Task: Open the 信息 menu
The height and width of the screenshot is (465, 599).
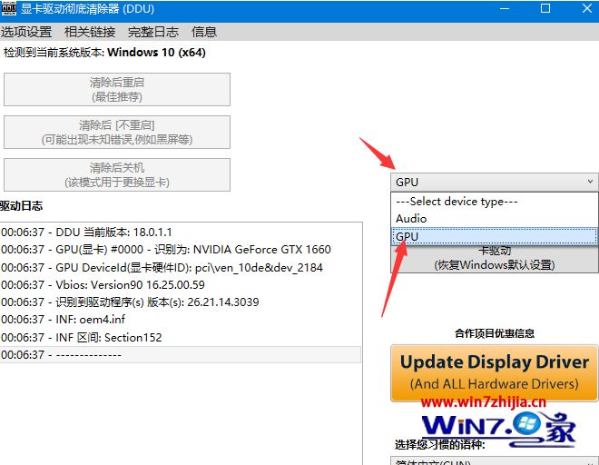Action: (204, 32)
